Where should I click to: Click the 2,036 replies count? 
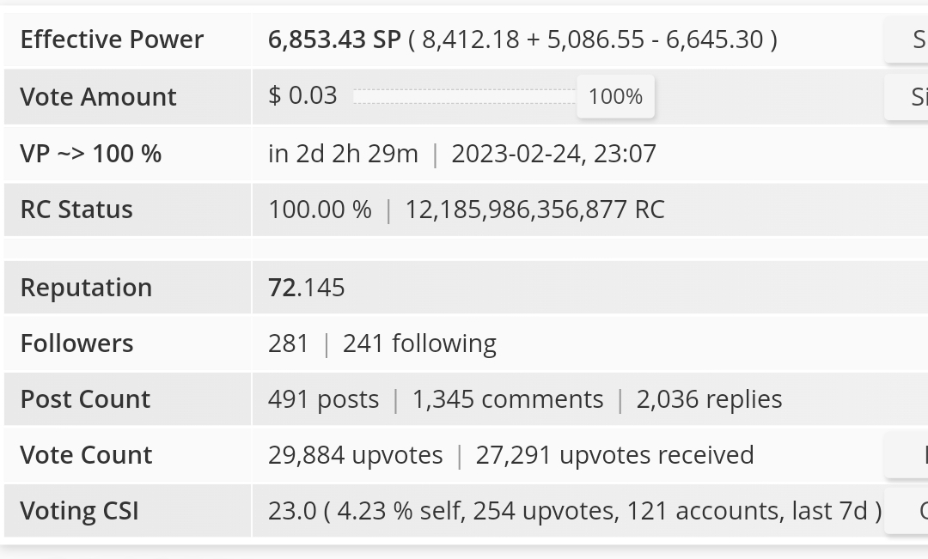pyautogui.click(x=709, y=399)
